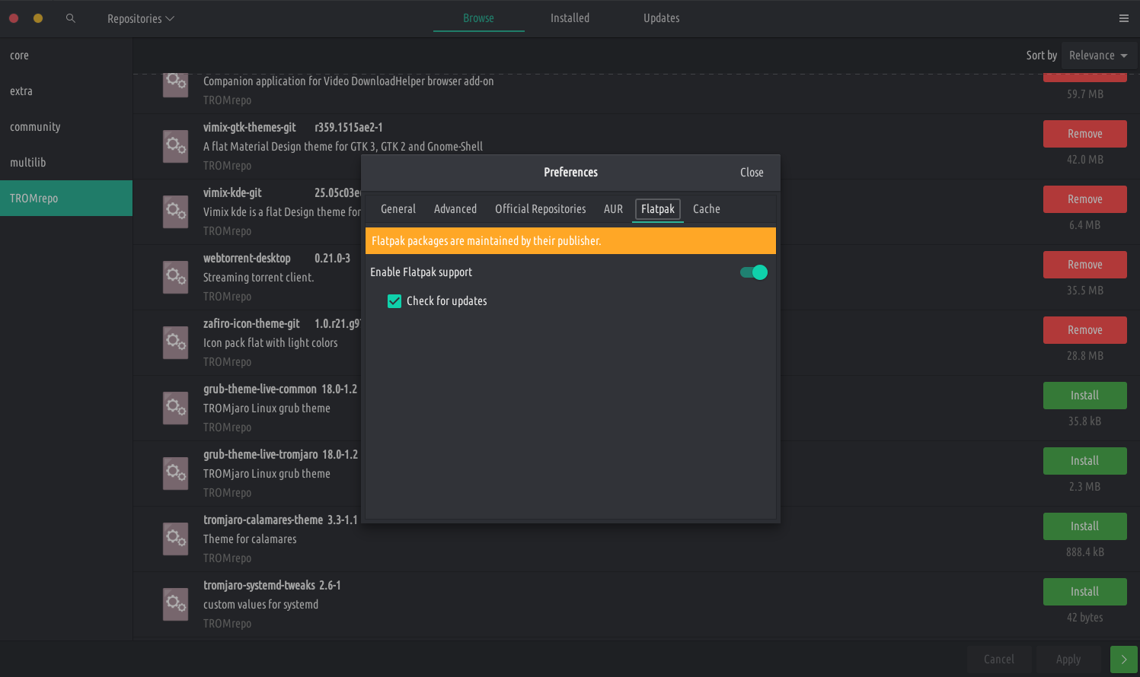Click the search magnifier icon

tap(71, 18)
